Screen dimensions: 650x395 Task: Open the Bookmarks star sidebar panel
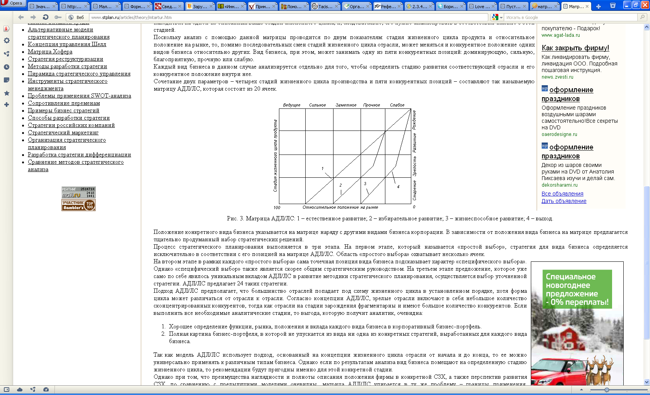pos(7,93)
